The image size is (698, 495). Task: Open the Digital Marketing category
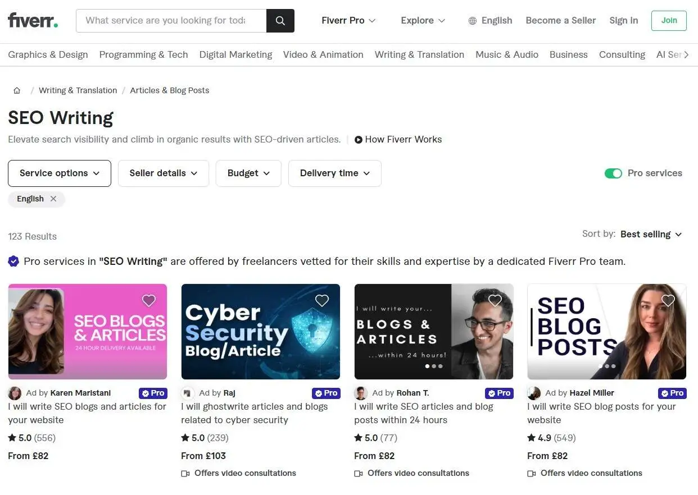point(235,54)
